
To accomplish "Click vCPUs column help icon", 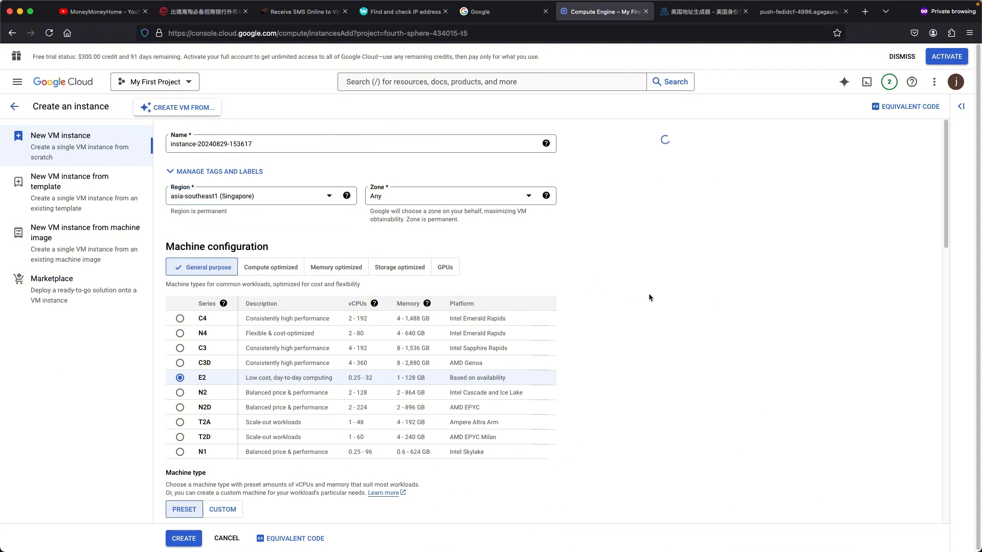I will (x=374, y=304).
